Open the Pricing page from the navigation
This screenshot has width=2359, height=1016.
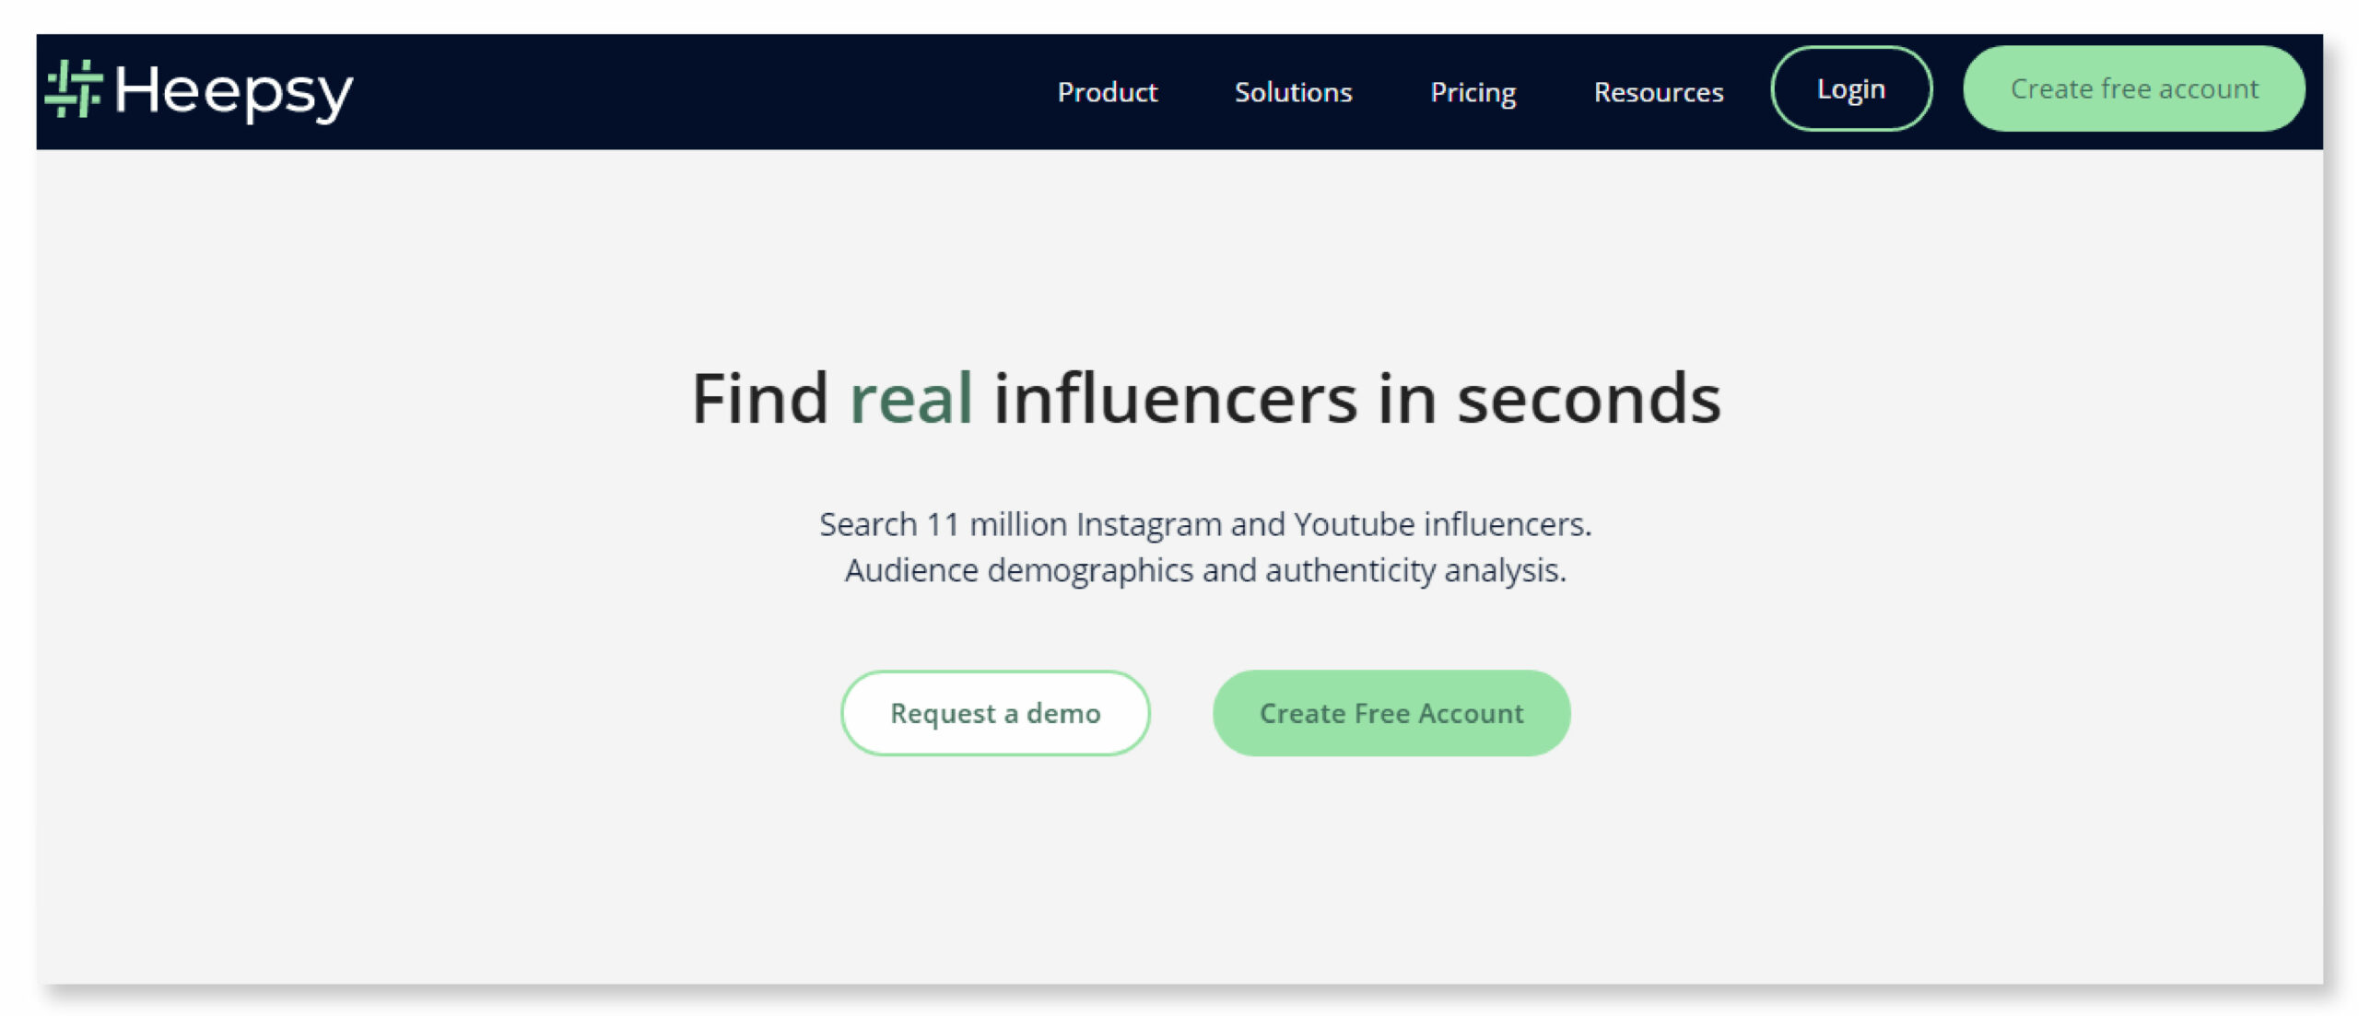click(x=1473, y=92)
